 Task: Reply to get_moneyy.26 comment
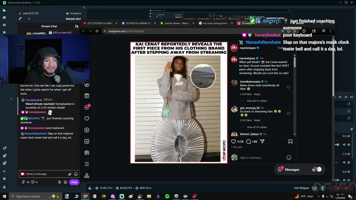point(257,120)
